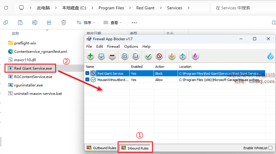The width and height of the screenshot is (276, 154).
Task: Click Program Files breadcrumb
Action: [111, 8]
